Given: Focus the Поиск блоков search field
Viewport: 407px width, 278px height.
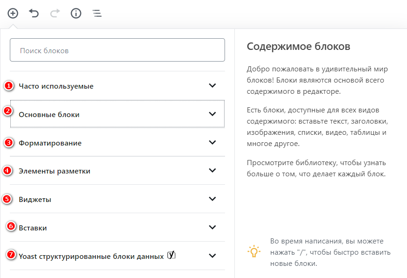Looking at the screenshot, I should tap(117, 50).
